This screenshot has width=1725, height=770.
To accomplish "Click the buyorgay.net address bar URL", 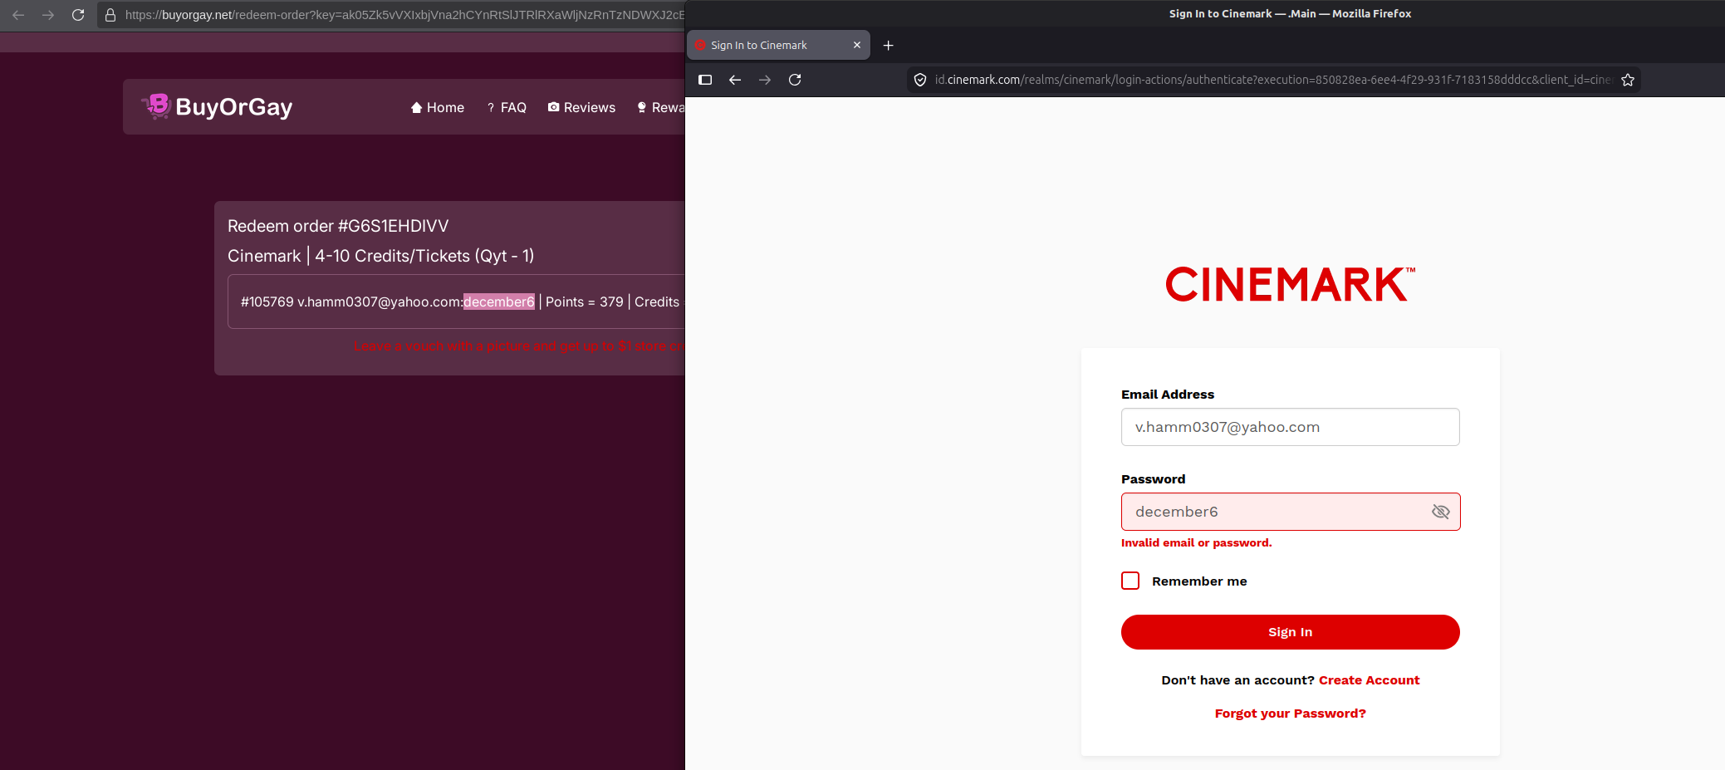I will click(x=404, y=15).
